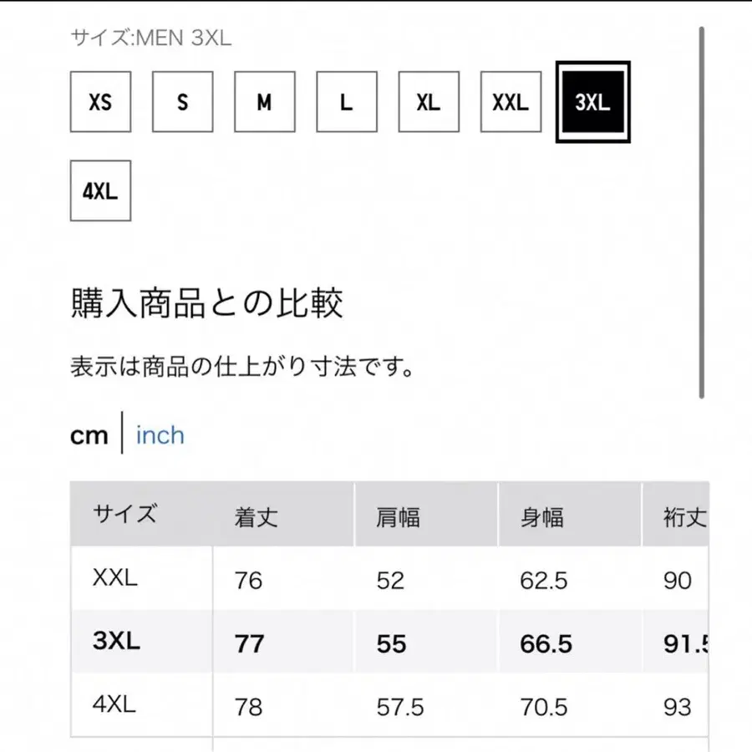Image resolution: width=752 pixels, height=752 pixels.
Task: Switch measurement units to inch
Action: (x=160, y=434)
